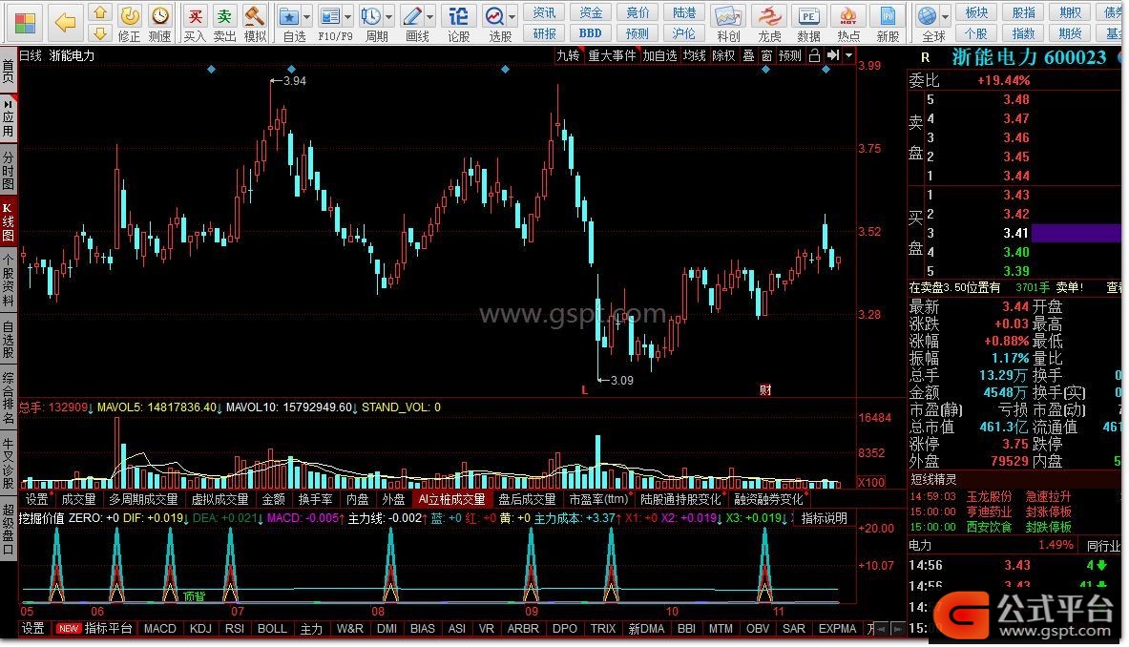Screen dimensions: 1129x647
Task: Click the colorful four-square home icon
Action: pos(25,23)
